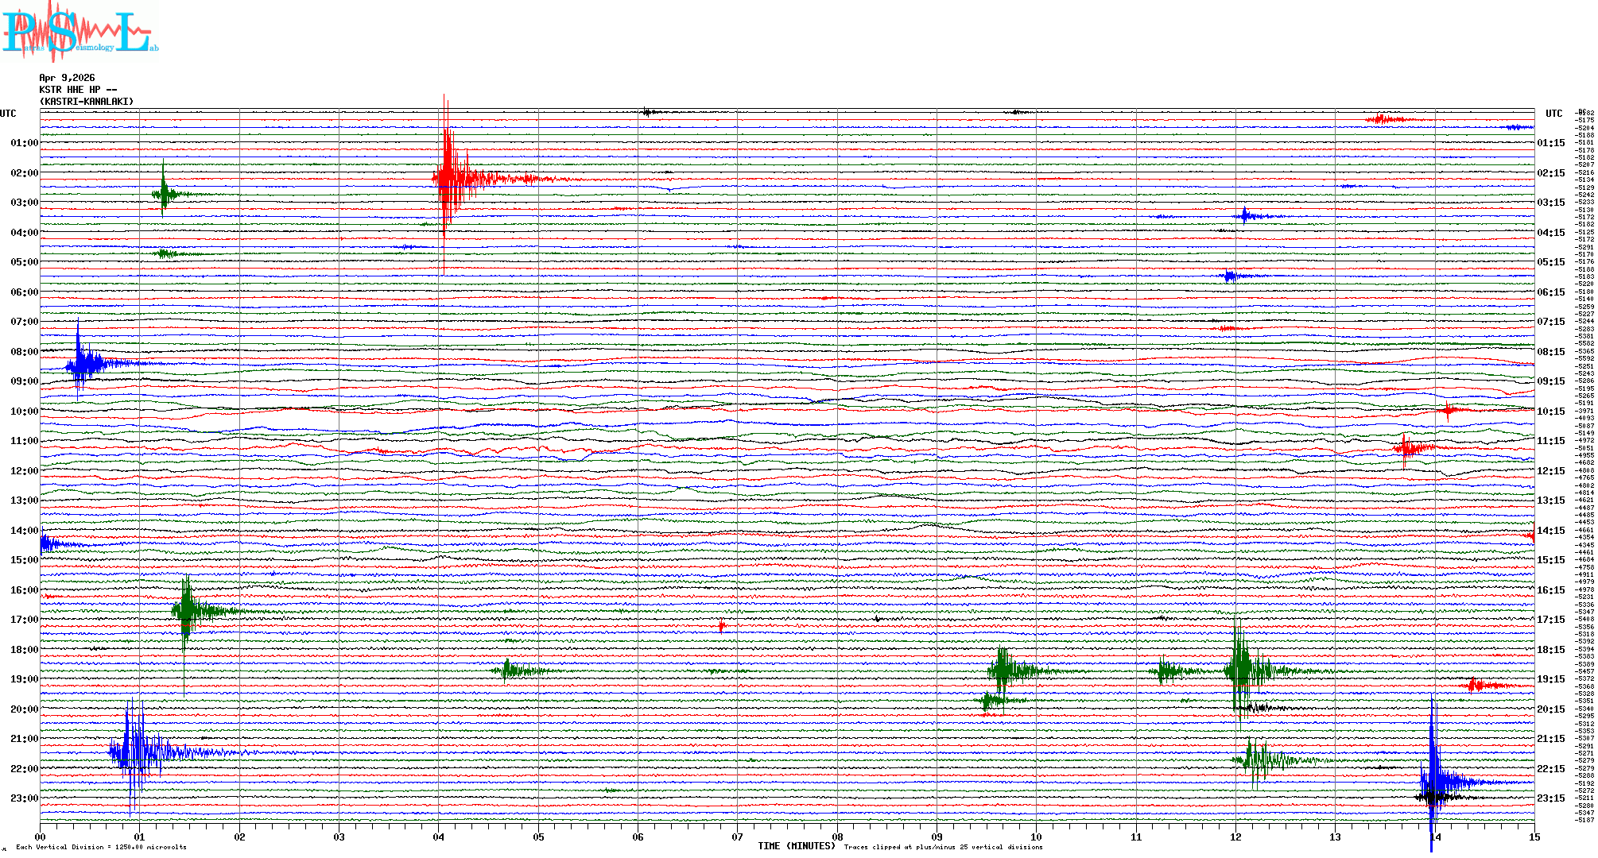Click the TIME (MINUTES) axis title
The height and width of the screenshot is (858, 1598).
pyautogui.click(x=797, y=846)
